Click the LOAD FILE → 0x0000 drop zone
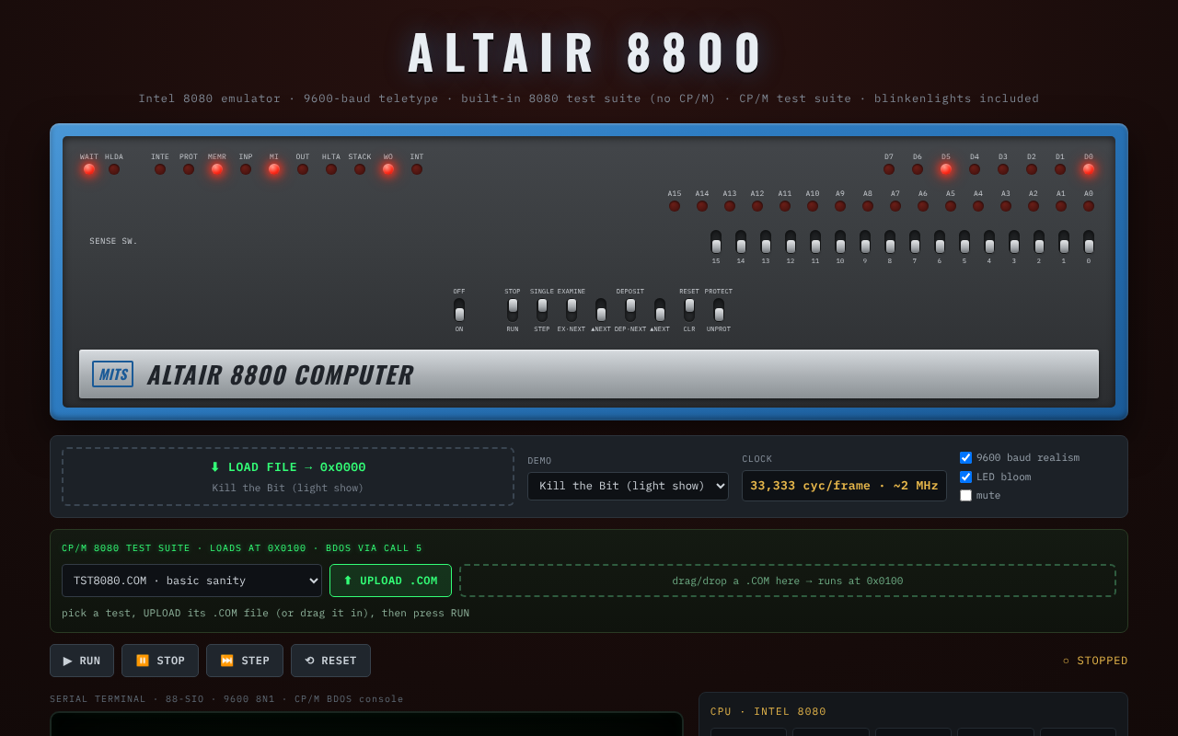The width and height of the screenshot is (1178, 736). point(288,477)
